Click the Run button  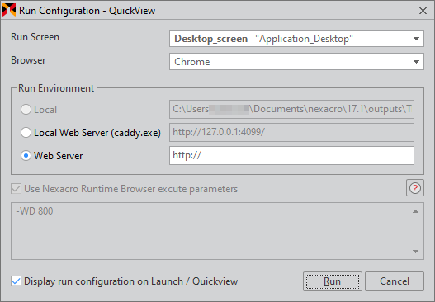click(333, 281)
